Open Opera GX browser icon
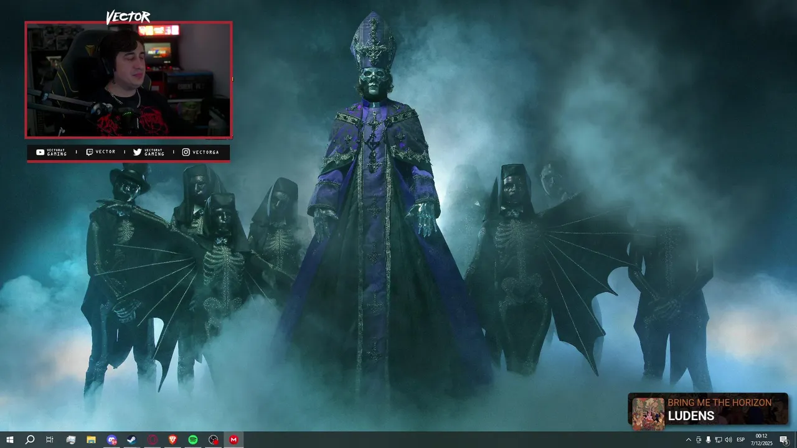Image resolution: width=797 pixels, height=448 pixels. 153,440
